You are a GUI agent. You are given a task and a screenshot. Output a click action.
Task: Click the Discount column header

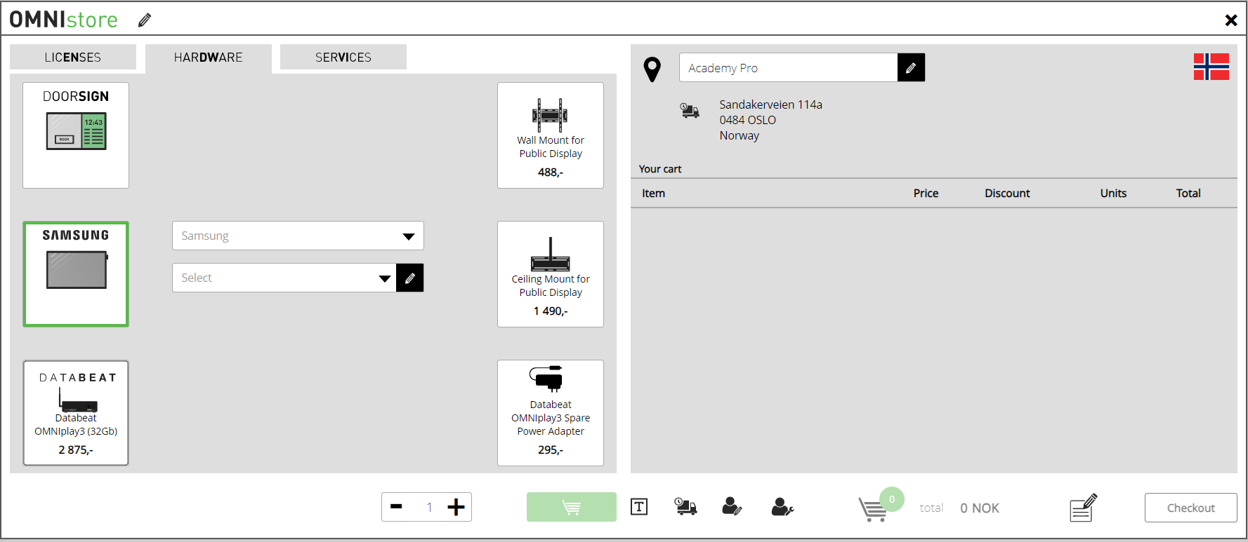(1007, 194)
